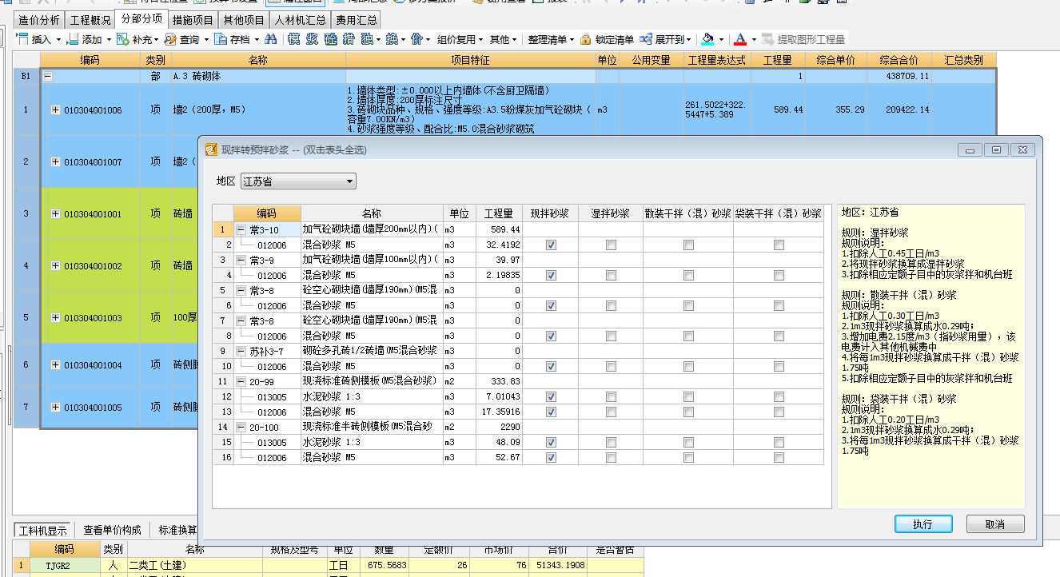Click the 独 toolbar icon
This screenshot has width=1060, height=577.
pos(367,39)
